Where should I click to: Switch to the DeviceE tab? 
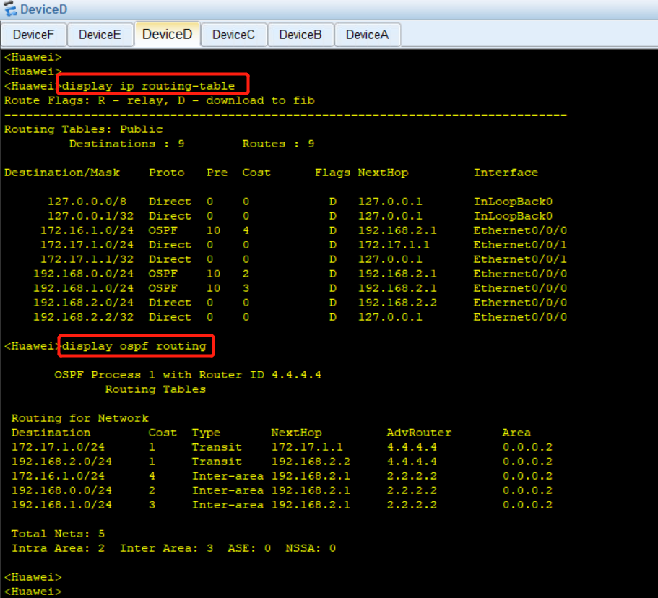pos(100,35)
